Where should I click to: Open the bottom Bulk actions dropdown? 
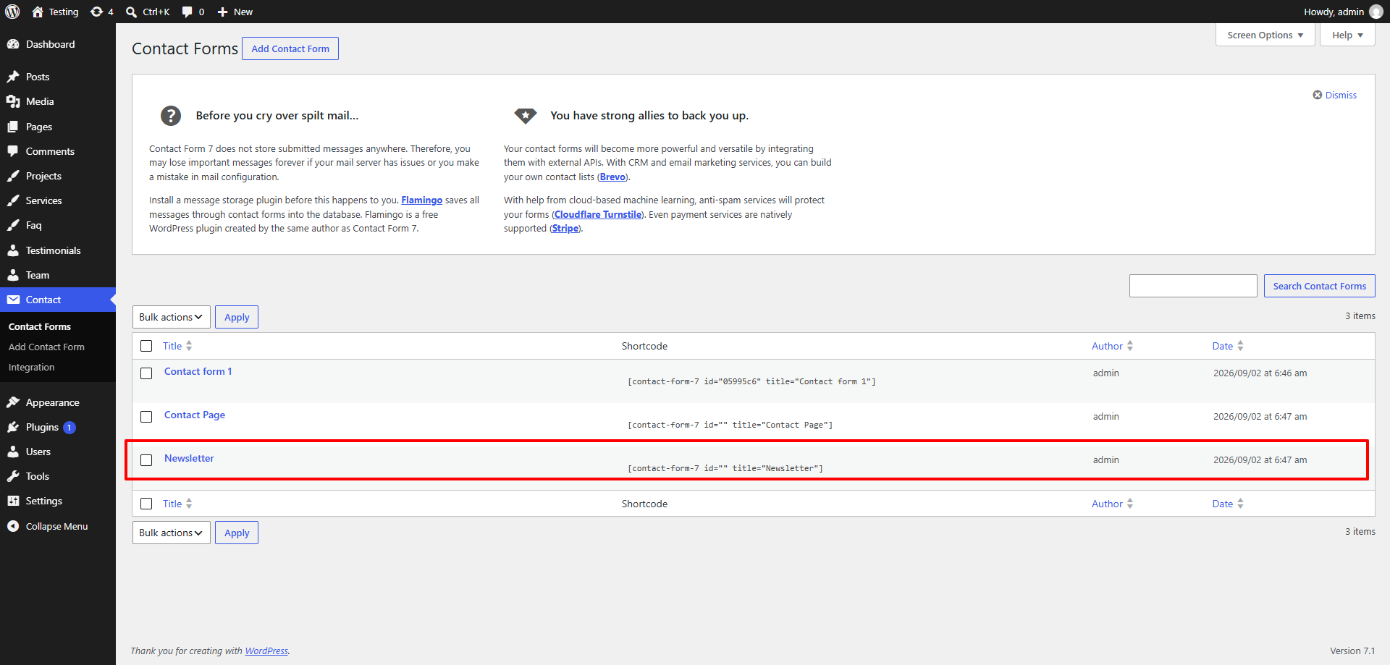[172, 533]
